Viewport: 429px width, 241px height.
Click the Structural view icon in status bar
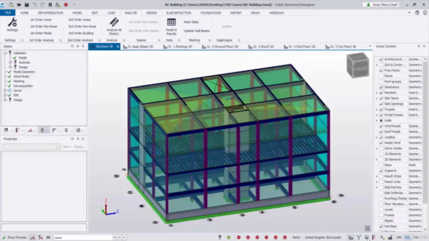click(x=351, y=238)
